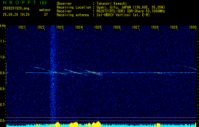Click time marker 1924
This screenshot has width=199, height=127.
79,27
